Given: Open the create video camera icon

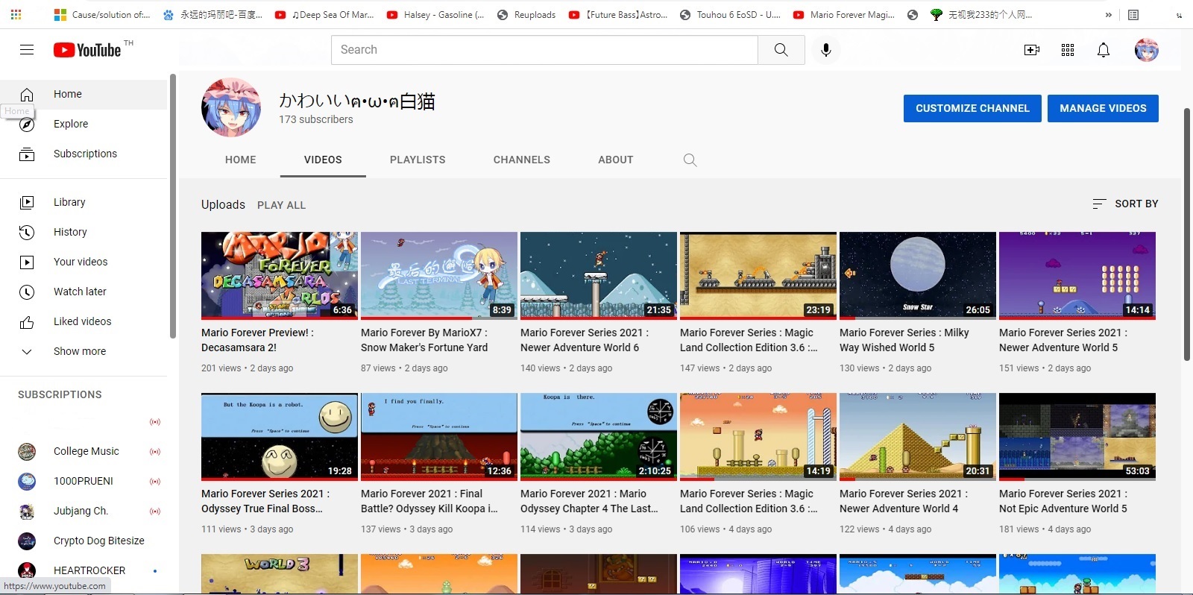Looking at the screenshot, I should tap(1032, 50).
